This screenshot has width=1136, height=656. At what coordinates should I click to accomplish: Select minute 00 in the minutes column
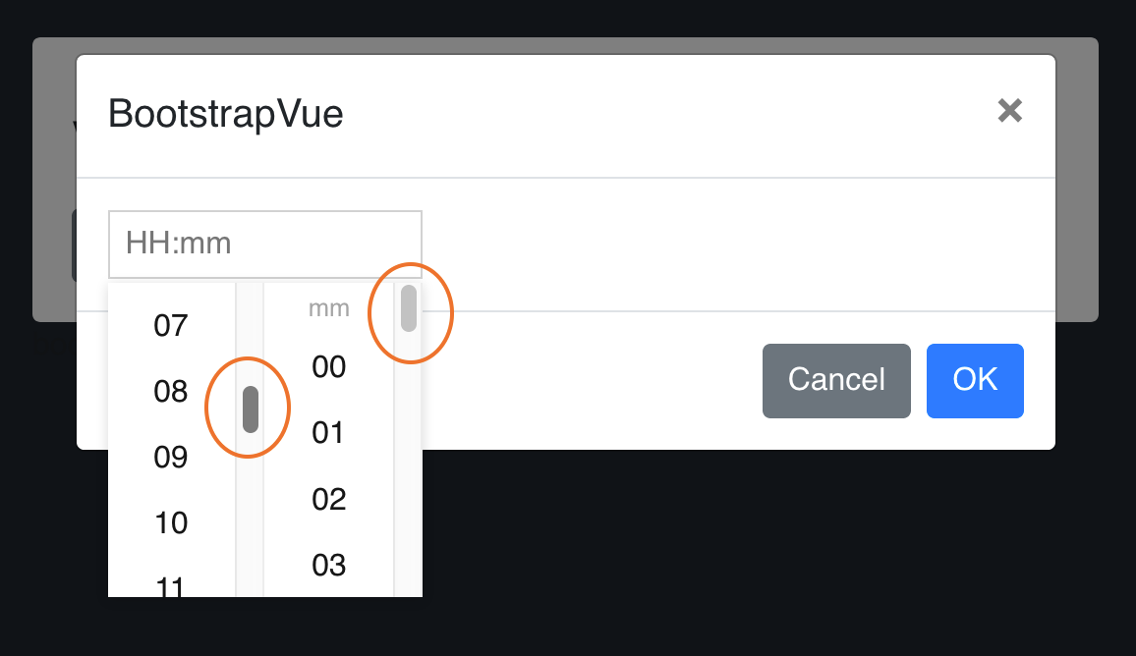[x=328, y=367]
